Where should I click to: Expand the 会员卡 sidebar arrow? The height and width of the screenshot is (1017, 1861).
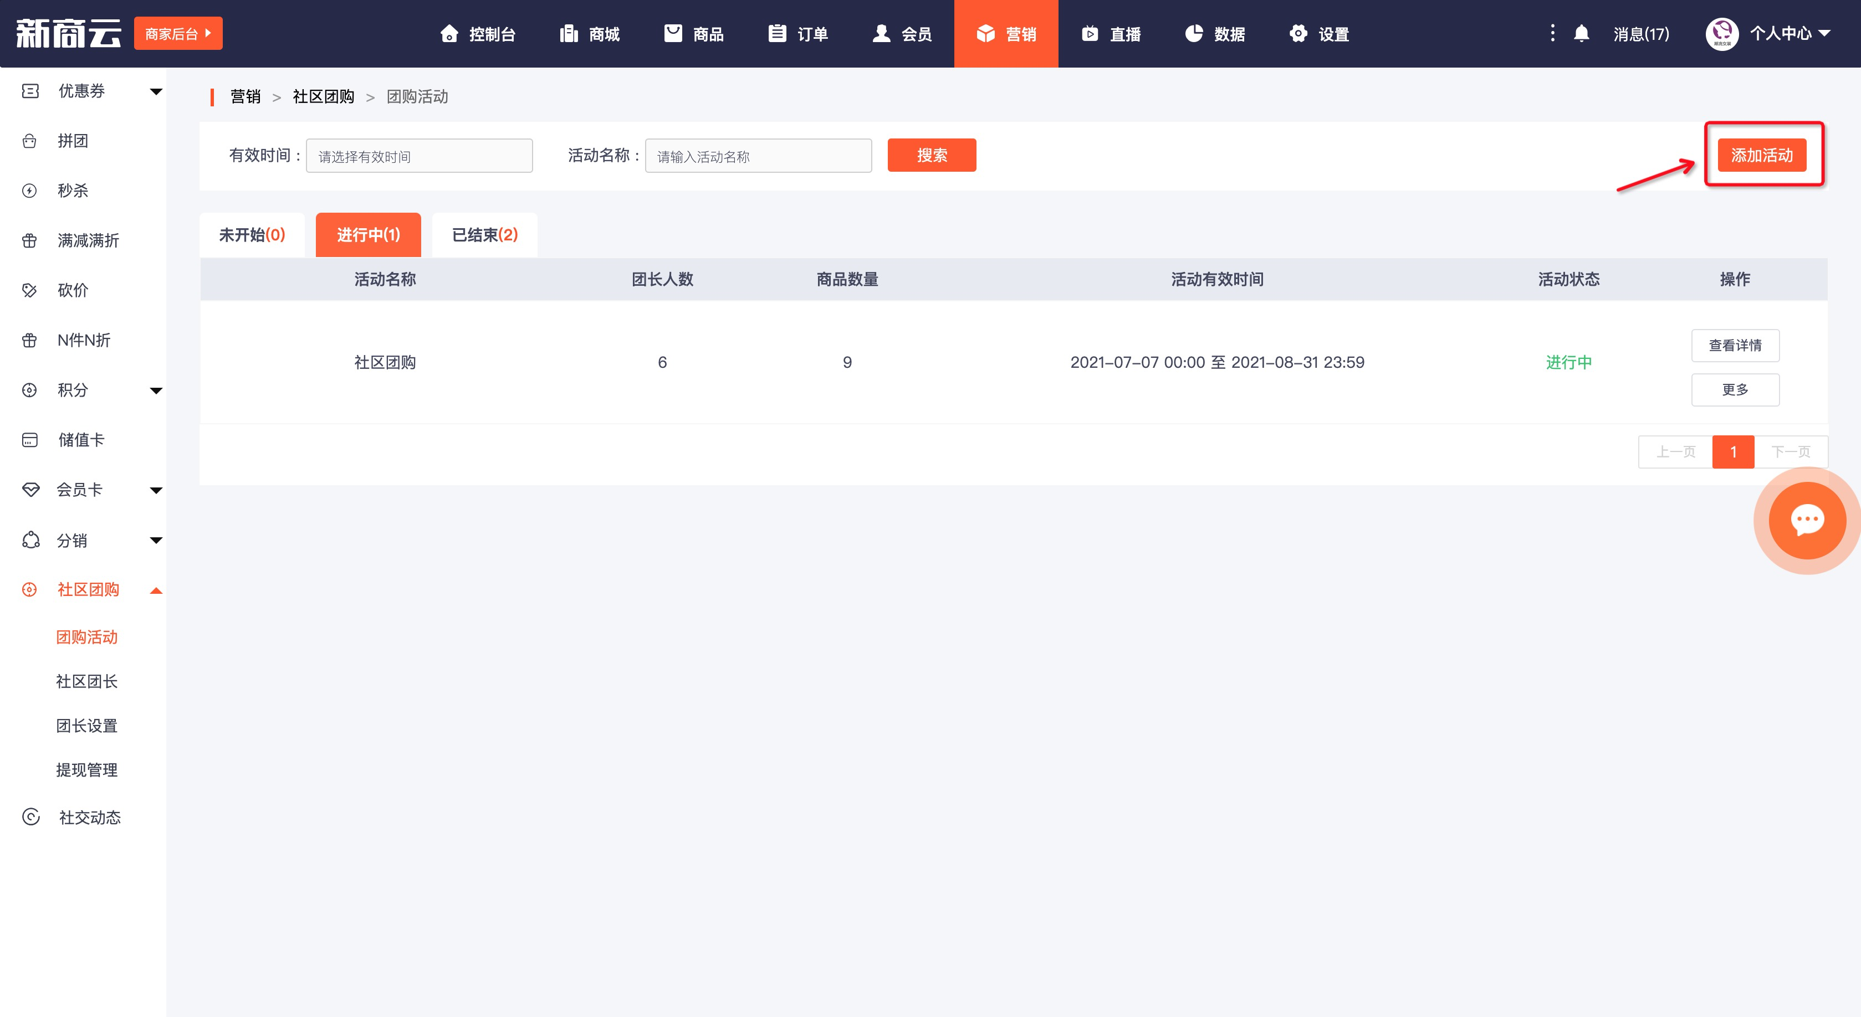pyautogui.click(x=156, y=490)
